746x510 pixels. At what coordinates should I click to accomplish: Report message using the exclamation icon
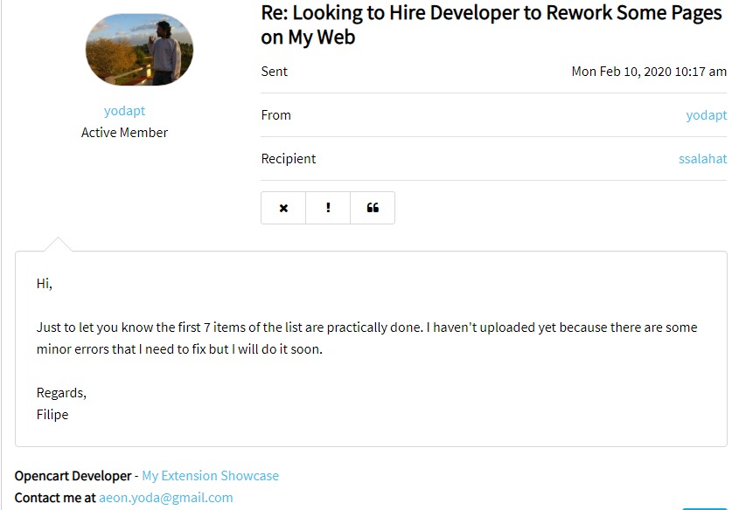coord(328,208)
